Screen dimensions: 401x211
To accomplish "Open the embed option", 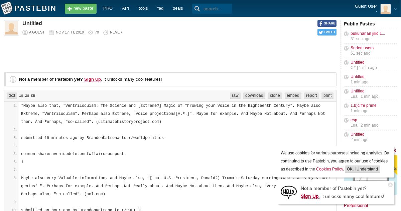I will click(x=293, y=95).
